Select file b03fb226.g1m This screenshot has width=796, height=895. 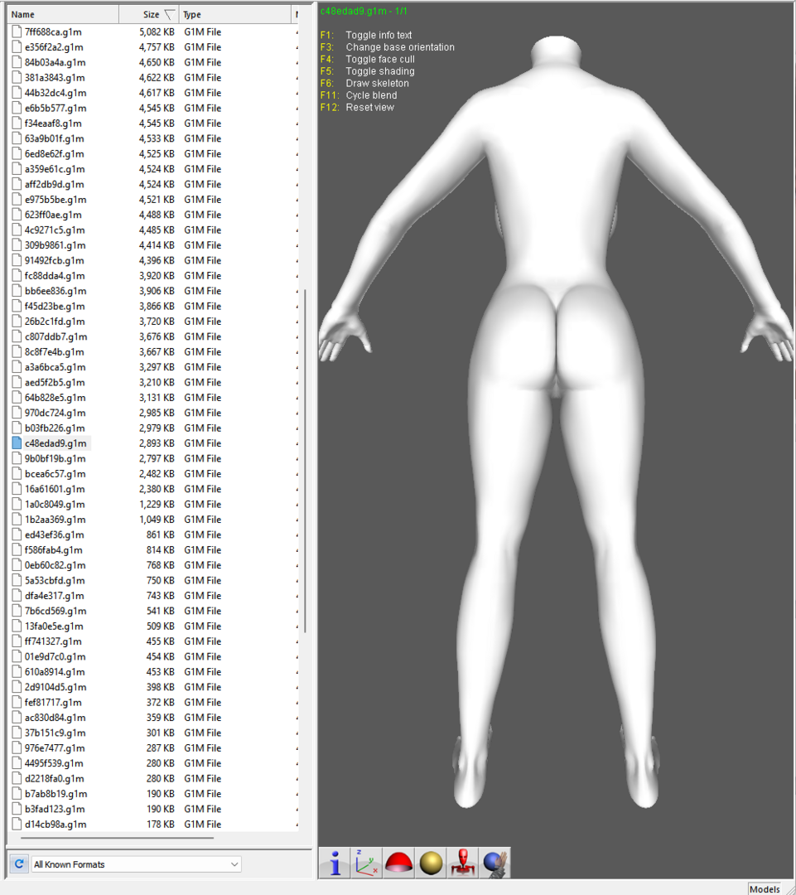pyautogui.click(x=54, y=428)
